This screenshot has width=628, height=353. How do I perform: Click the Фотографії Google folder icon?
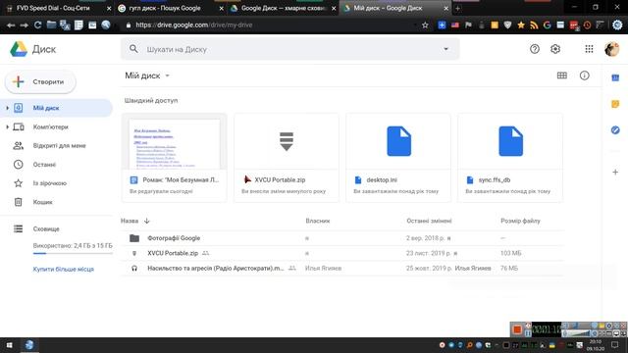(x=134, y=238)
